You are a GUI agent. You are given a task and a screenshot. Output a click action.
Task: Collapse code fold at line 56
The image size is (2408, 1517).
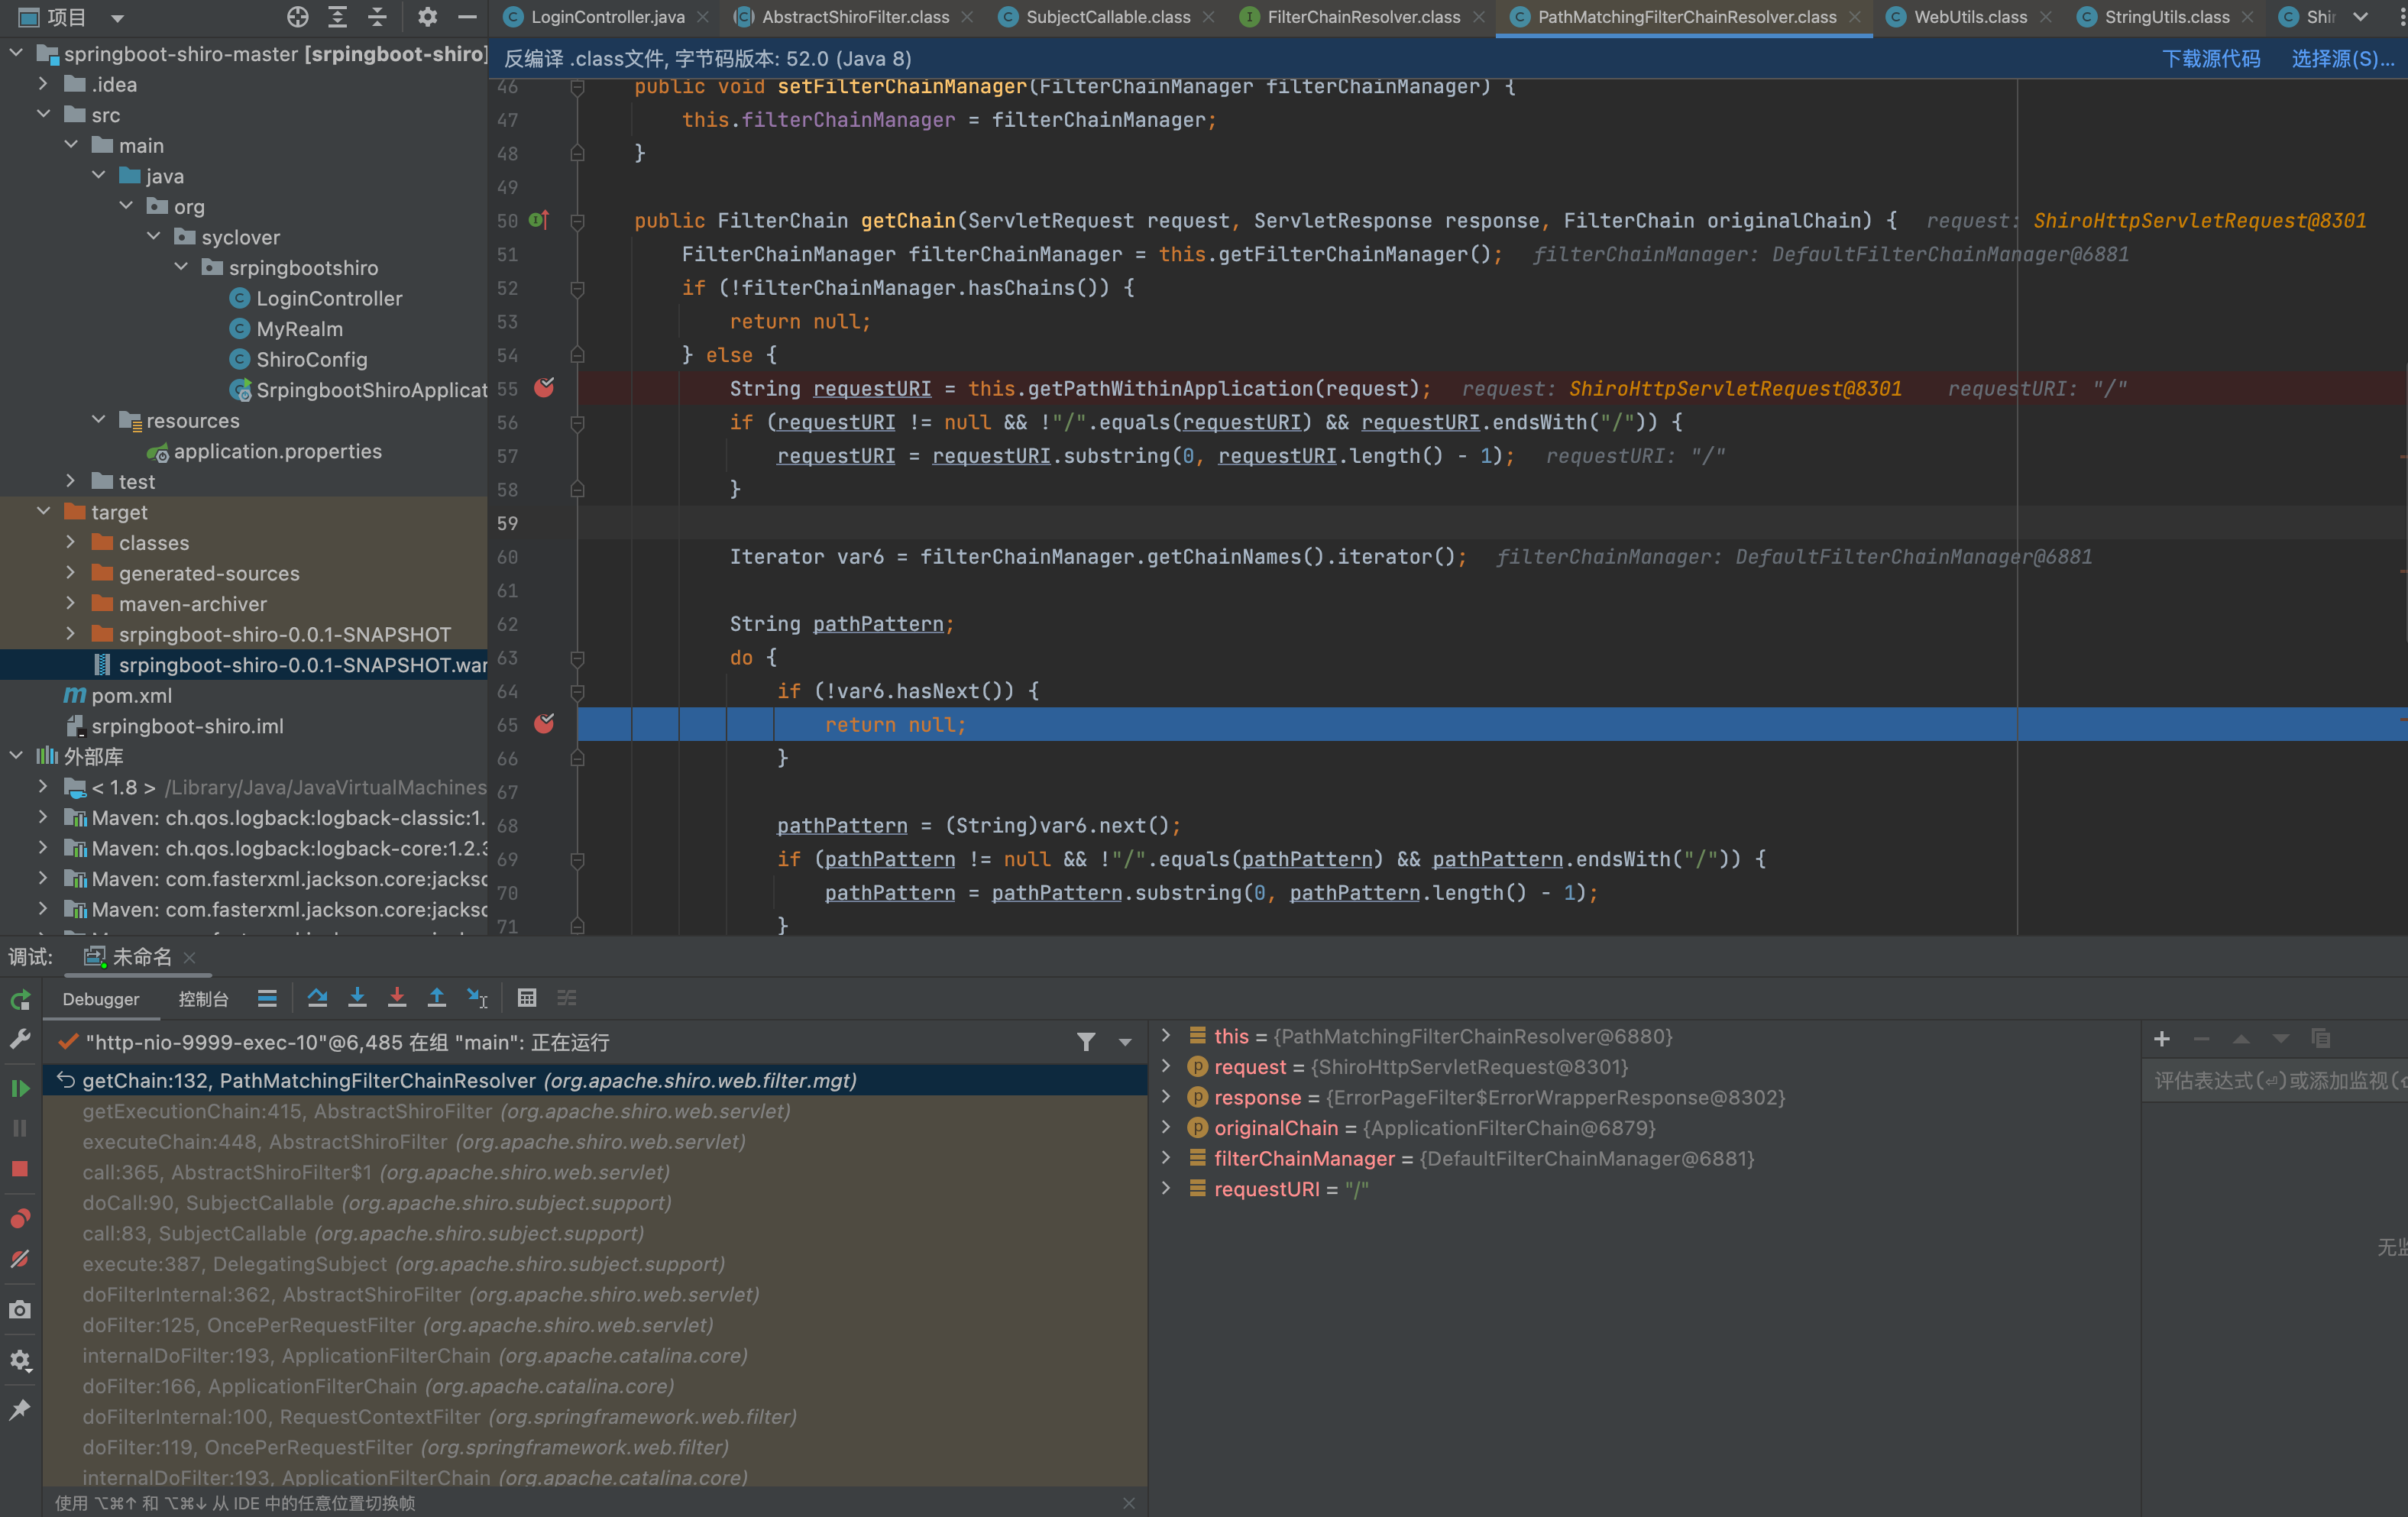point(577,423)
